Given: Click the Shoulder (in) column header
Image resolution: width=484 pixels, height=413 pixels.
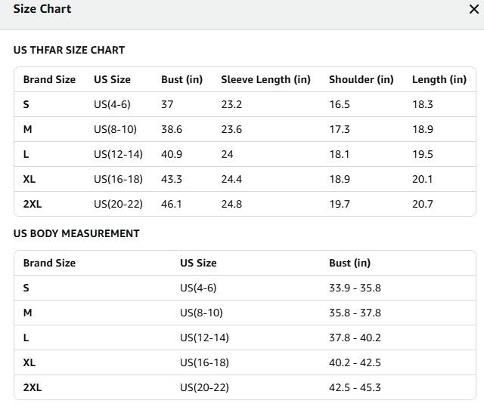Looking at the screenshot, I should click(x=361, y=79).
